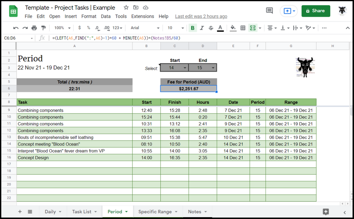The image size is (354, 219).
Task: Open comment history speech bubble icon
Action: click(x=269, y=11)
